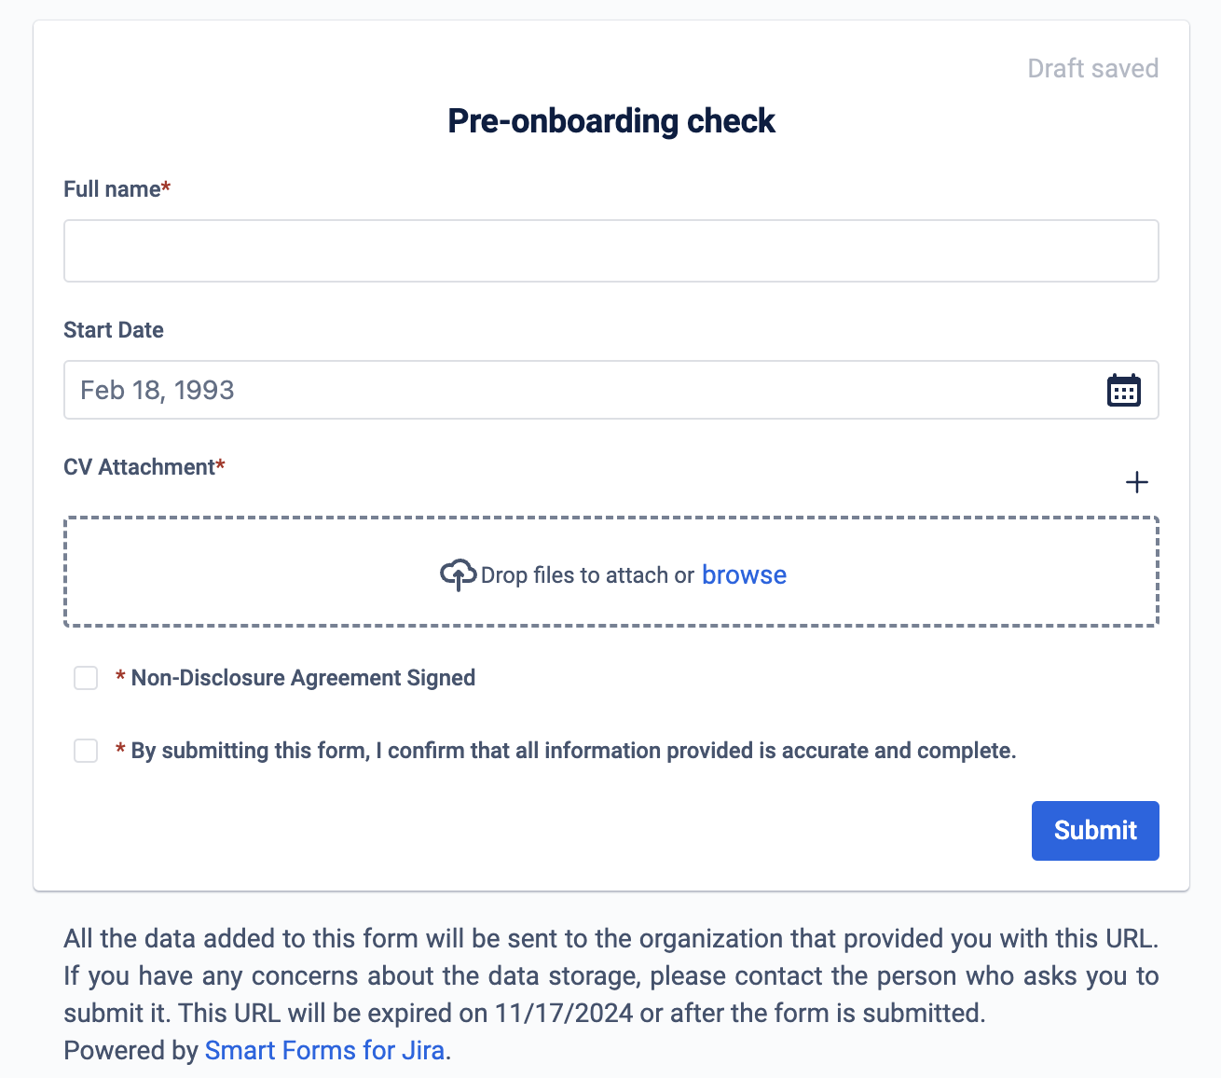Open the Smart Forms for Jira link
This screenshot has height=1078, width=1221.
point(324,1050)
